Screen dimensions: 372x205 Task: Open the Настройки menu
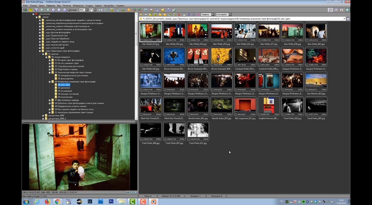point(109,6)
